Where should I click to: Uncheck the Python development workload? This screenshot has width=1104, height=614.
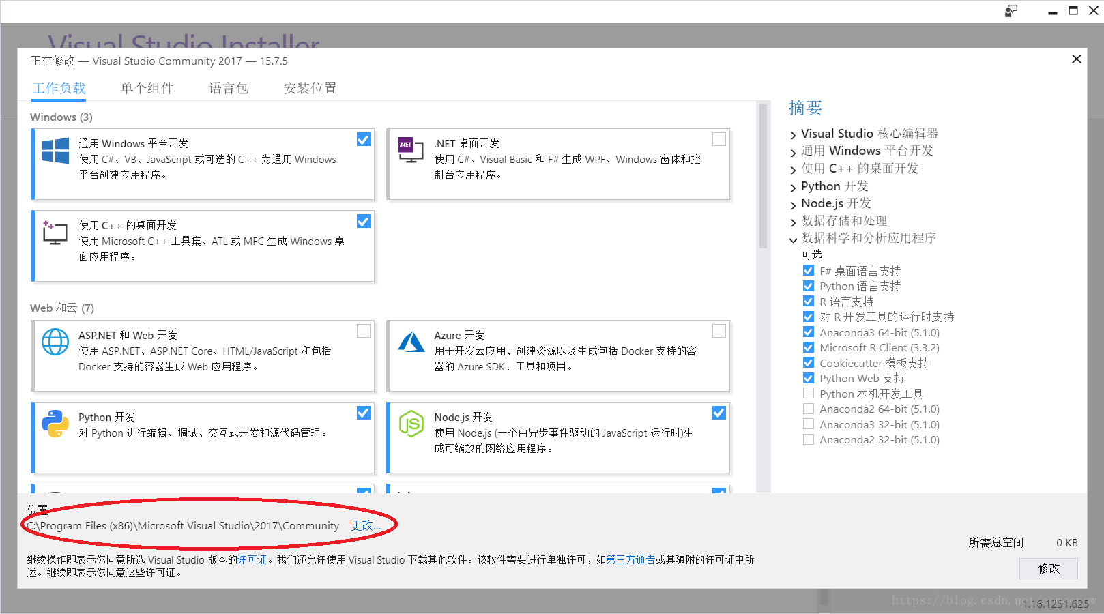pos(364,413)
